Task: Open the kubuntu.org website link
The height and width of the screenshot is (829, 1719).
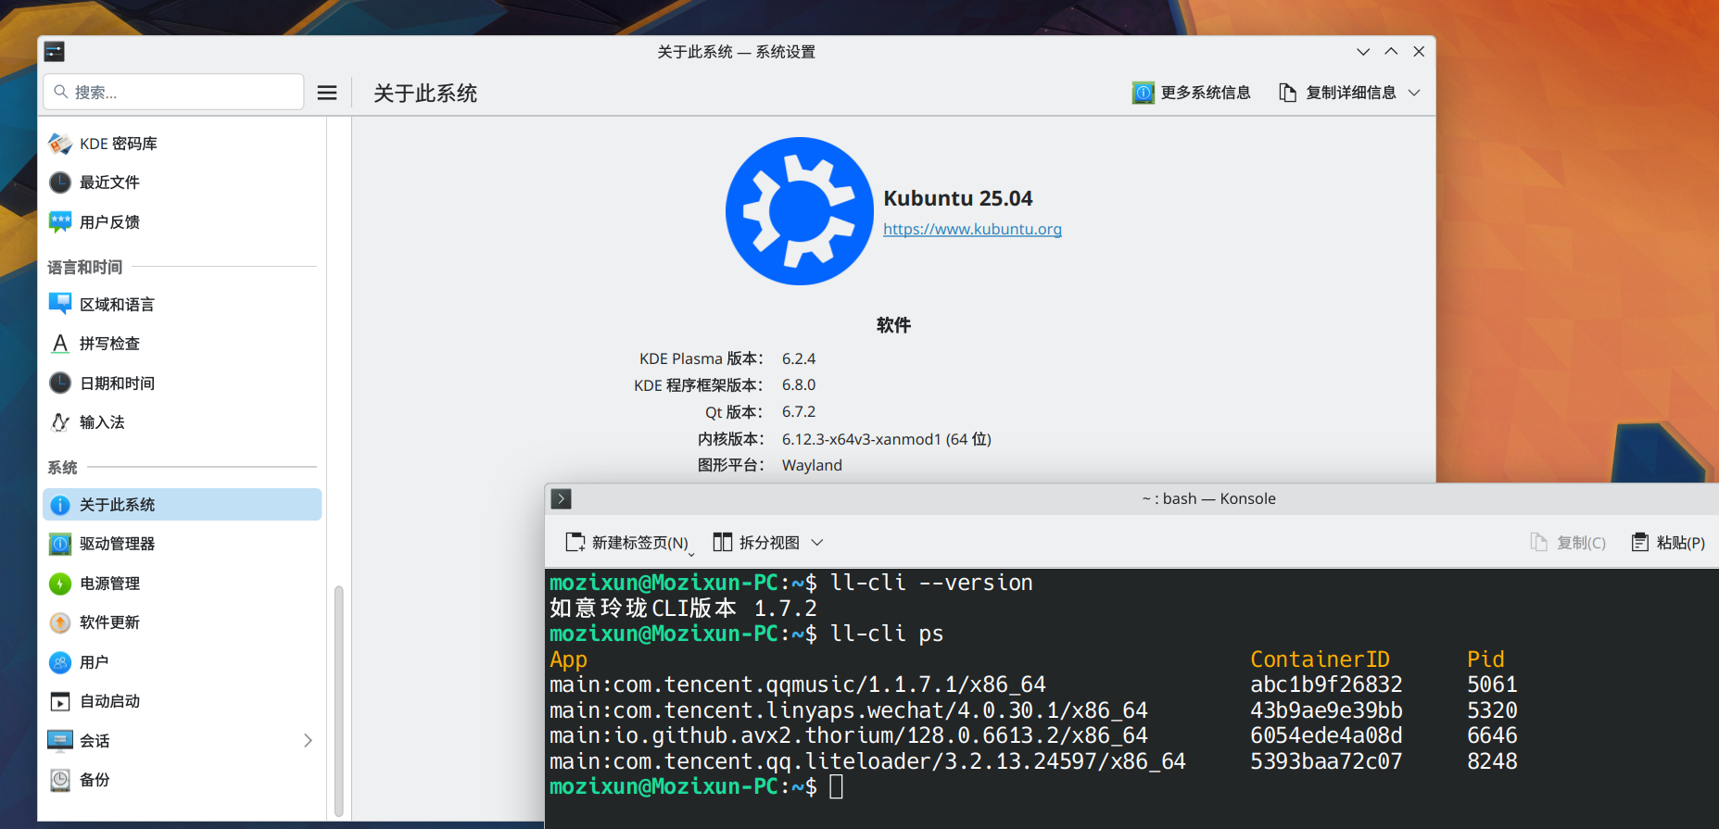Action: click(972, 229)
